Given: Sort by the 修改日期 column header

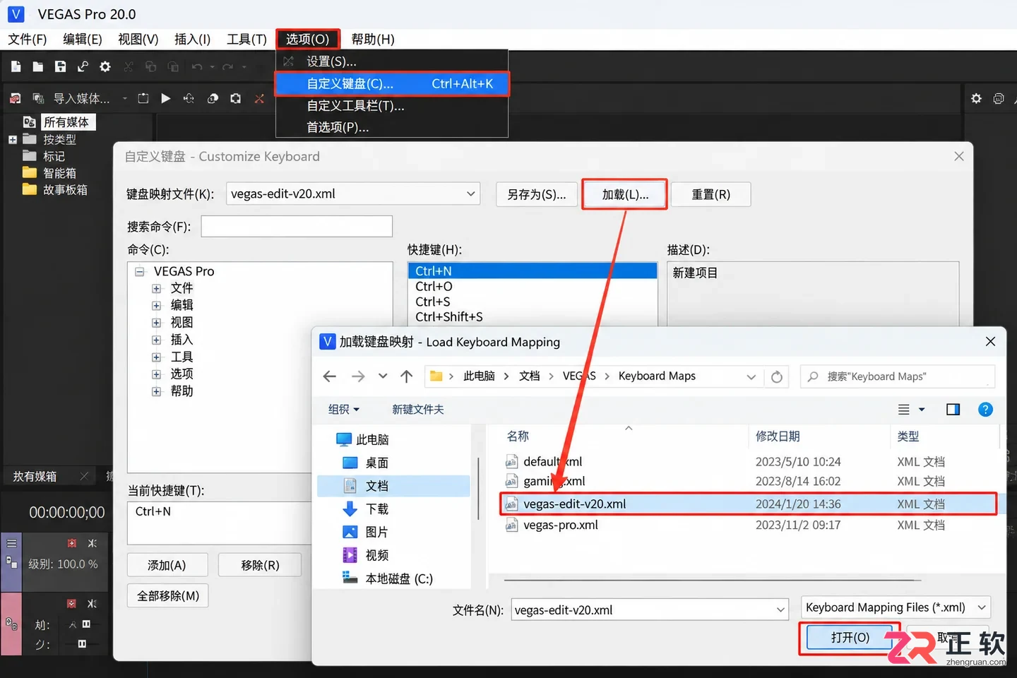Looking at the screenshot, I should pyautogui.click(x=778, y=436).
